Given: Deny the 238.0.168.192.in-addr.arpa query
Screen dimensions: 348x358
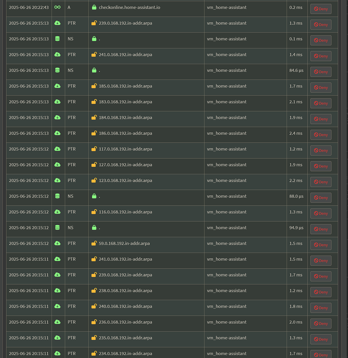Looking at the screenshot, I should 321,292.
